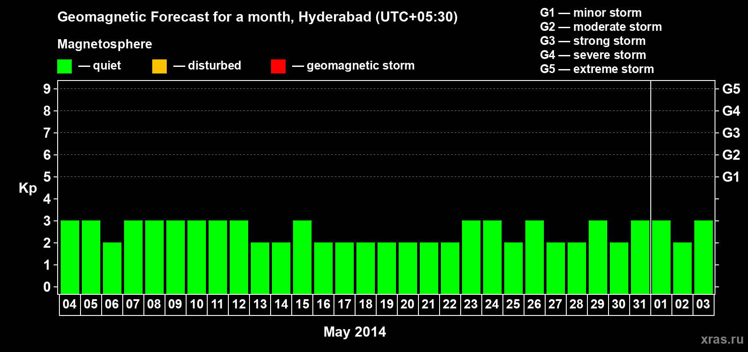Click date label 21 on axis
The image size is (748, 352).
(429, 304)
